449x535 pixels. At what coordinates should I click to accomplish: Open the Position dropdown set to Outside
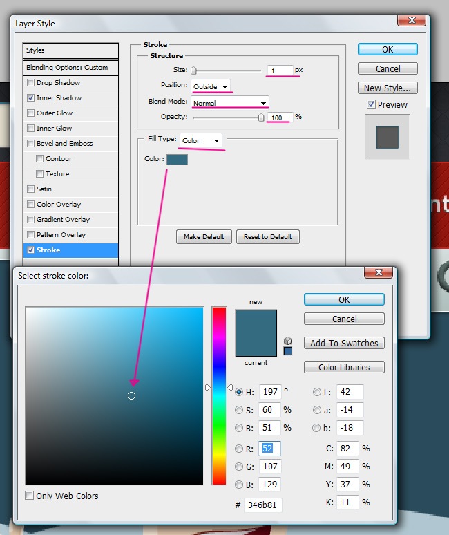click(x=211, y=86)
